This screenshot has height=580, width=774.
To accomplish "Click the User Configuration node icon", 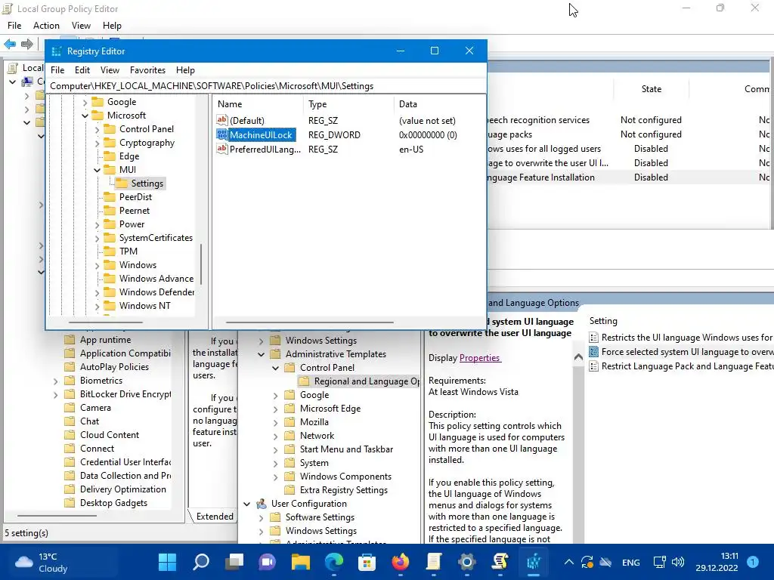I will (262, 504).
